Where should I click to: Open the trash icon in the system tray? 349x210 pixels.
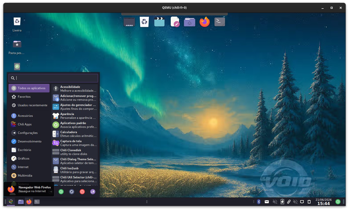coord(309,202)
